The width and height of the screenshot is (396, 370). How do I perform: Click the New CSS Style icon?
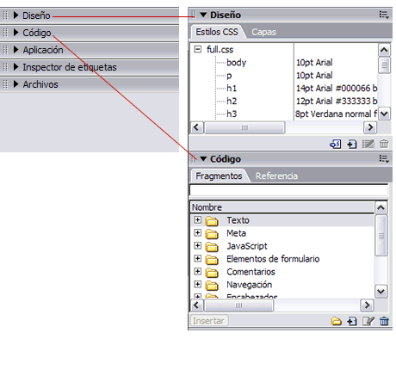tap(352, 144)
